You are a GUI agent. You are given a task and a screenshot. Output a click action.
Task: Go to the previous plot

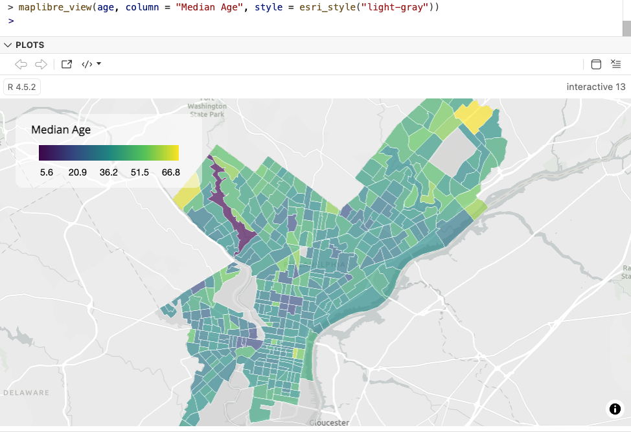pyautogui.click(x=21, y=64)
